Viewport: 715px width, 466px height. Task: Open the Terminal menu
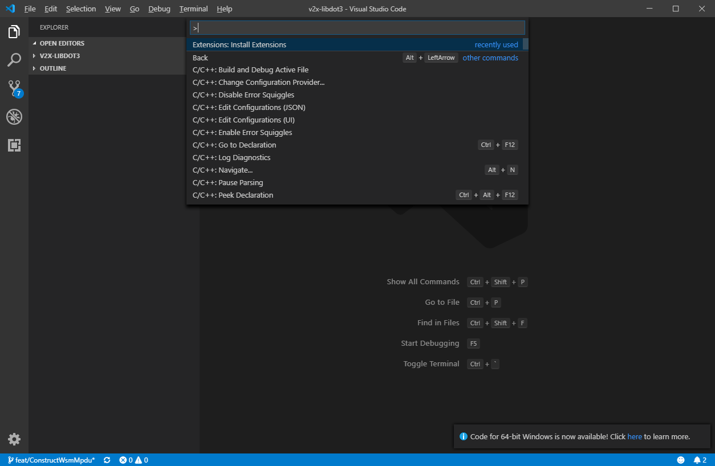(x=193, y=9)
